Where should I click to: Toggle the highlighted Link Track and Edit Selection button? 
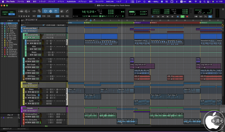coord(57,16)
